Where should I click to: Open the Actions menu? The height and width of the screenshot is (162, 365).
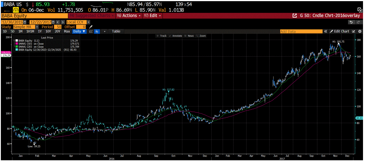pos(129,16)
